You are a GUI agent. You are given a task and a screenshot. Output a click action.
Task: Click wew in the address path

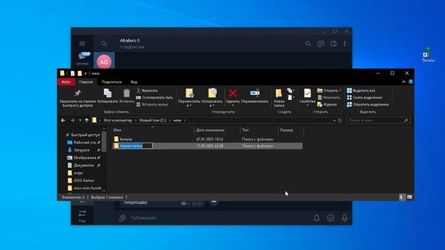pos(177,120)
